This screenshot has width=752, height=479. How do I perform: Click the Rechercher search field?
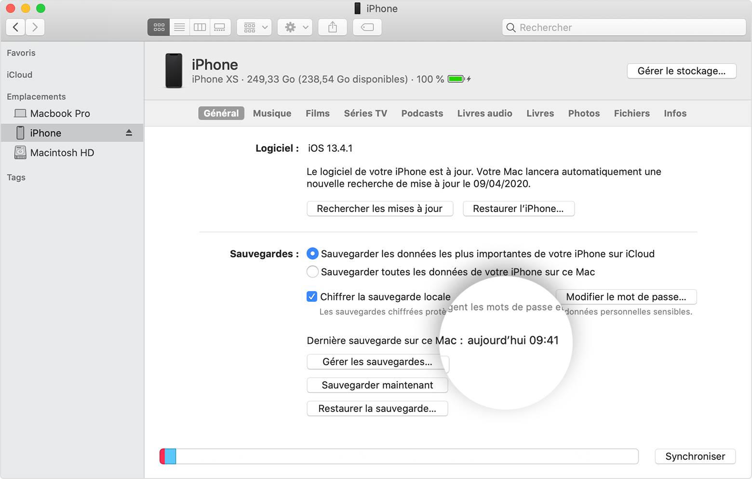pyautogui.click(x=624, y=27)
